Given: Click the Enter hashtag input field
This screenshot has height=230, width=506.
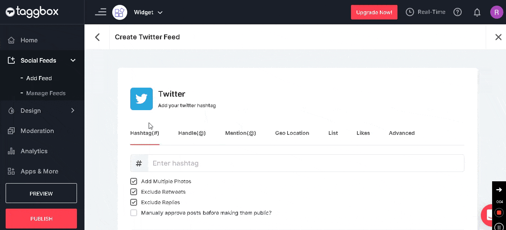Looking at the screenshot, I should tap(306, 163).
